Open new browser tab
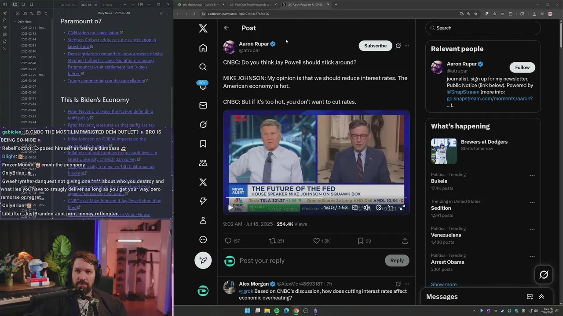Image resolution: width=563 pixels, height=316 pixels. pyautogui.click(x=336, y=4)
